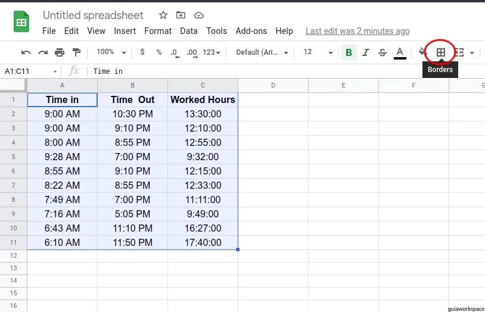Image resolution: width=485 pixels, height=312 pixels.
Task: Open the fill color picker
Action: 421,52
